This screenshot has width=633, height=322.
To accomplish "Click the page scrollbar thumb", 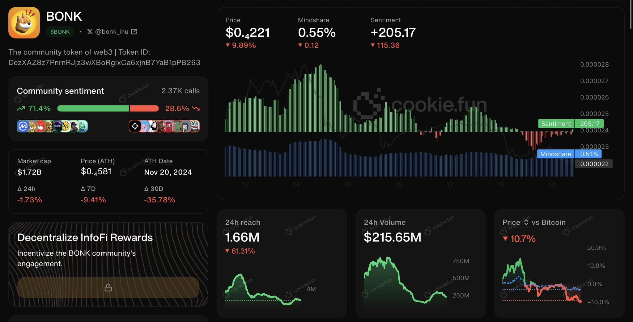I will (631, 14).
